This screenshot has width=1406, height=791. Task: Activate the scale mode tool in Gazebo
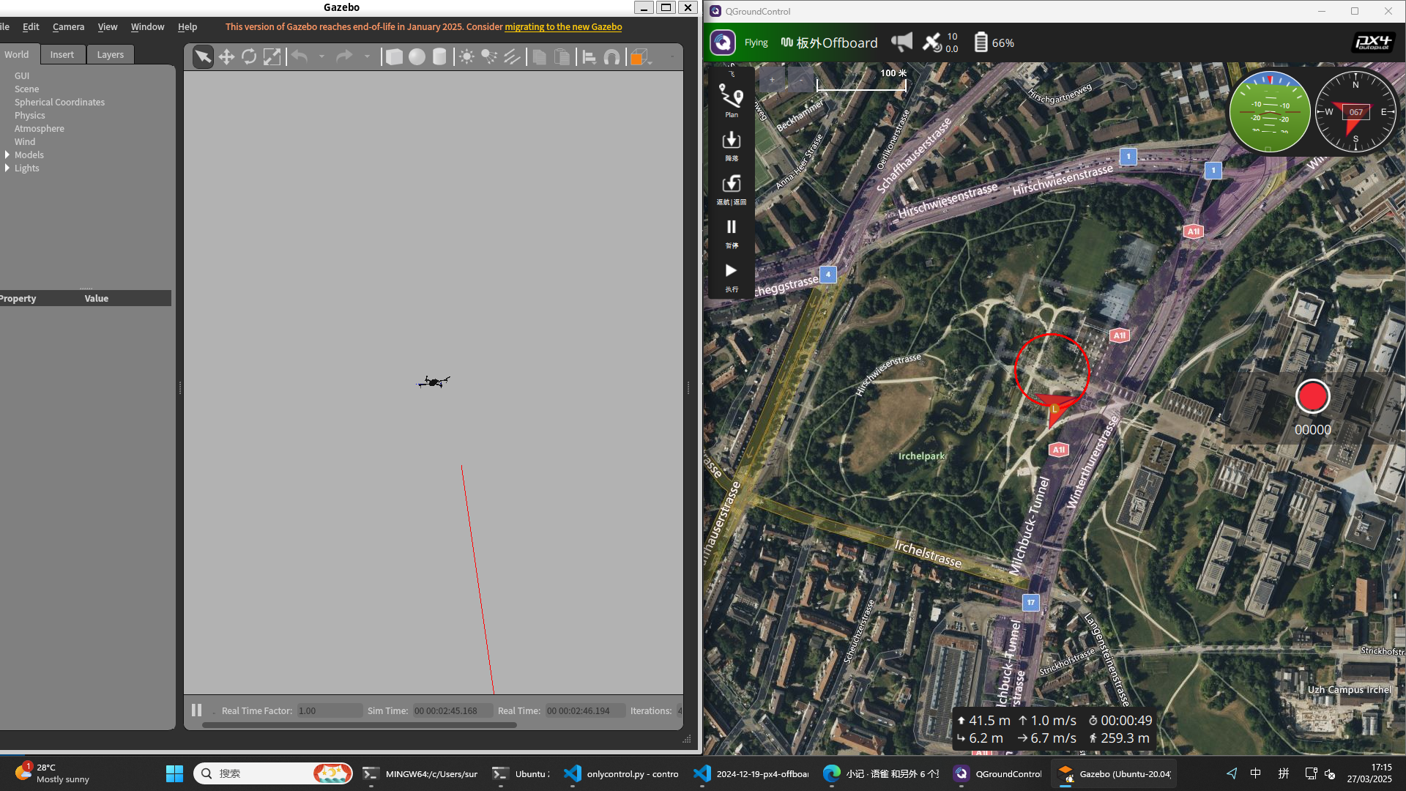coord(272,56)
